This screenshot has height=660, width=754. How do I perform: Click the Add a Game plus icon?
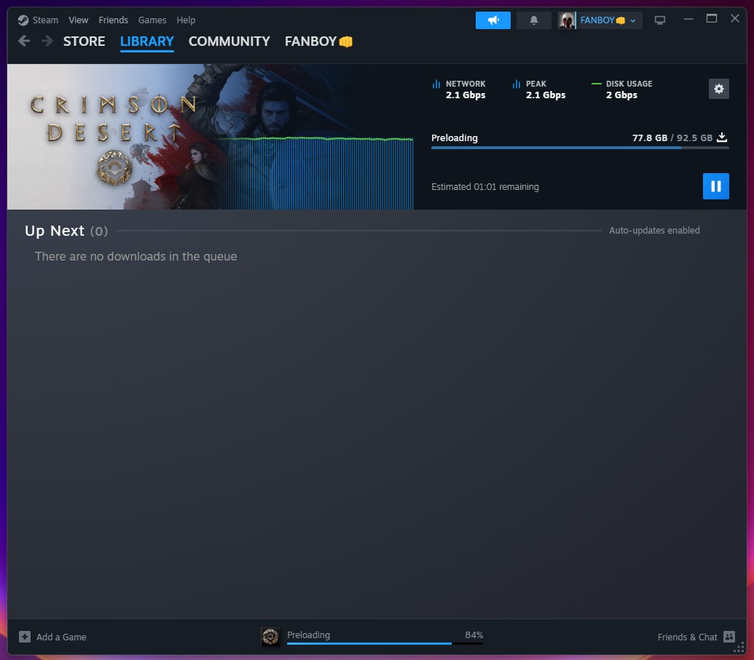25,637
